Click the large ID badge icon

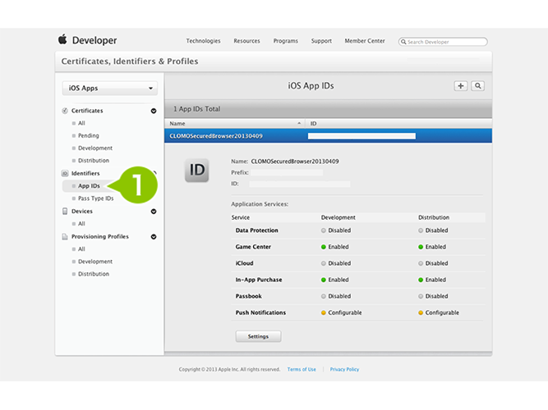click(x=196, y=171)
